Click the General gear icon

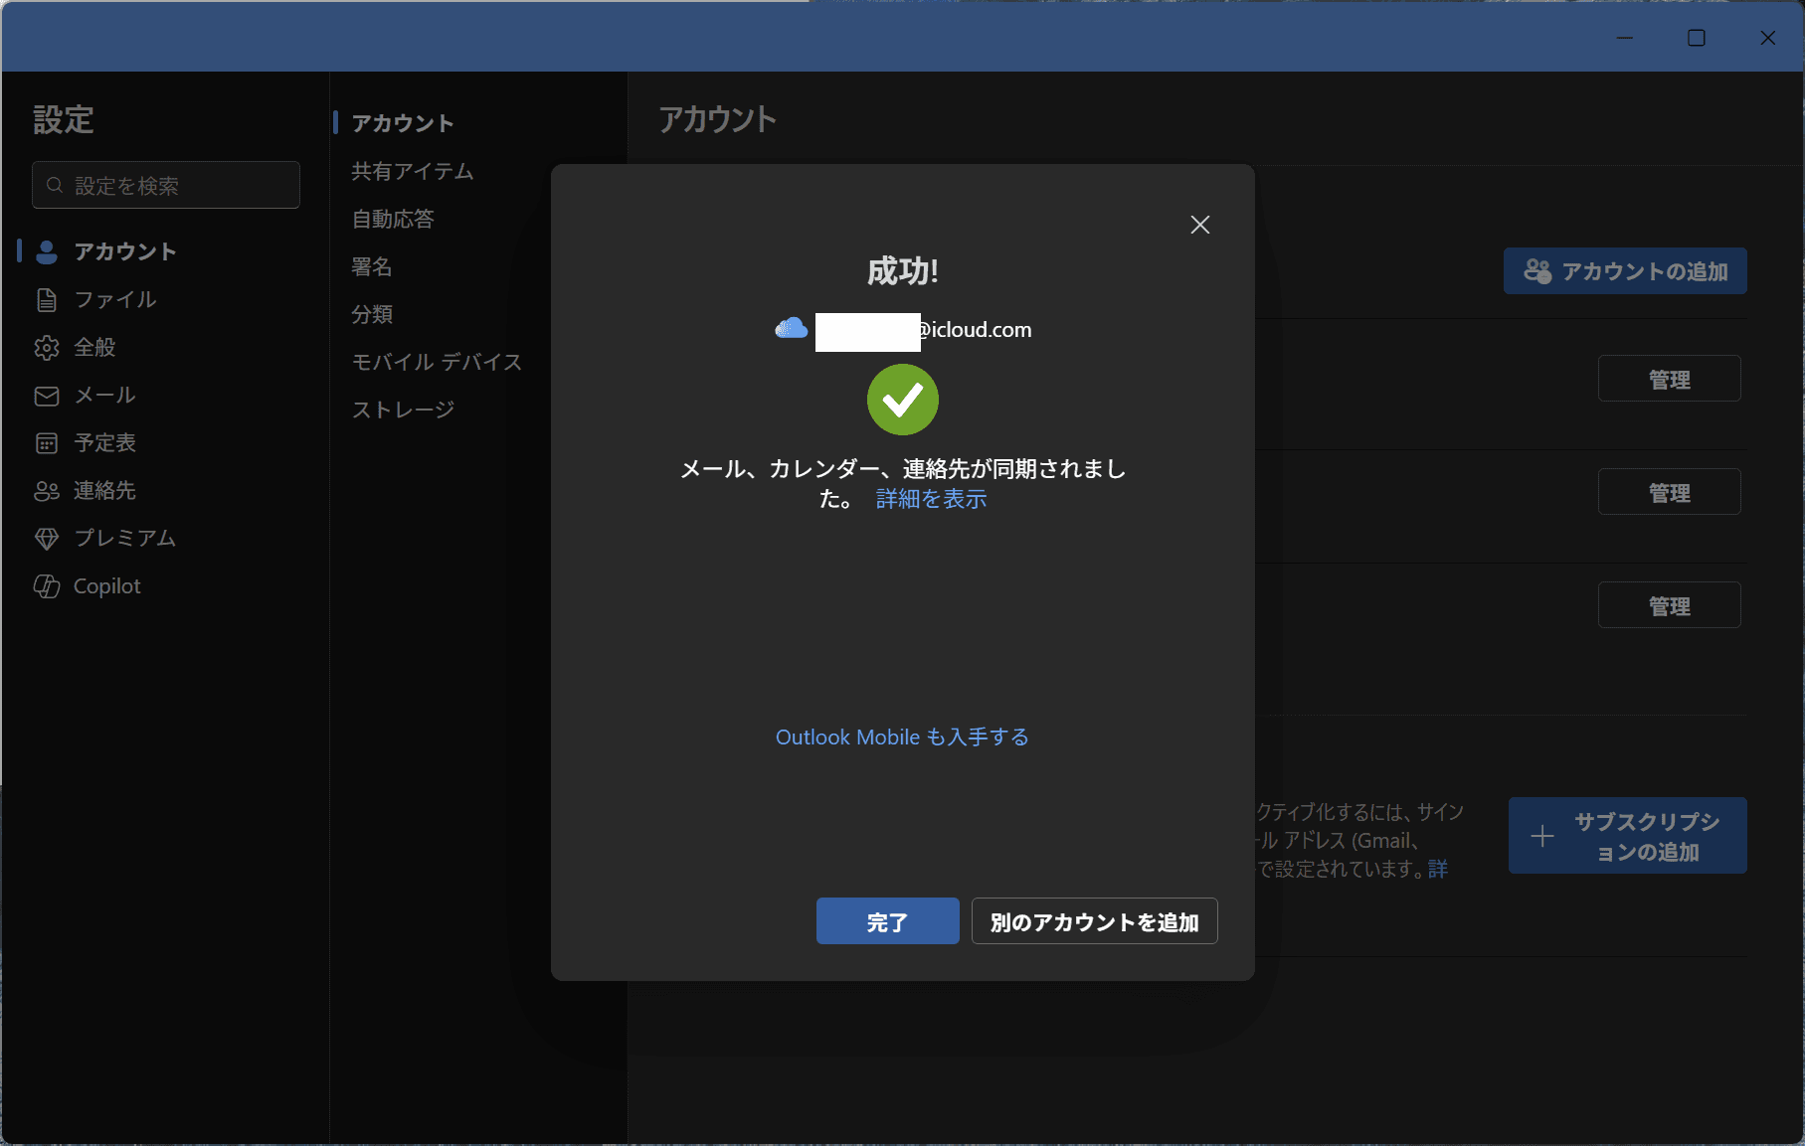[x=47, y=348]
